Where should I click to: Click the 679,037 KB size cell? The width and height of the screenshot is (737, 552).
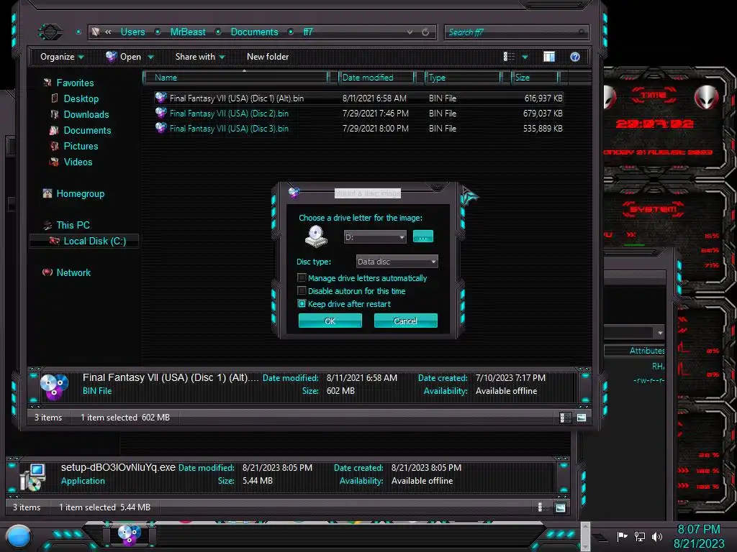click(543, 113)
